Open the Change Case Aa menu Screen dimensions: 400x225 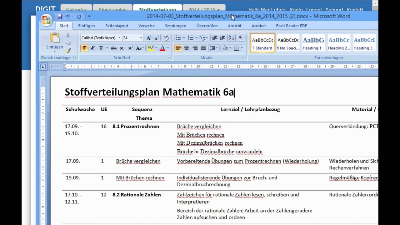click(139, 48)
